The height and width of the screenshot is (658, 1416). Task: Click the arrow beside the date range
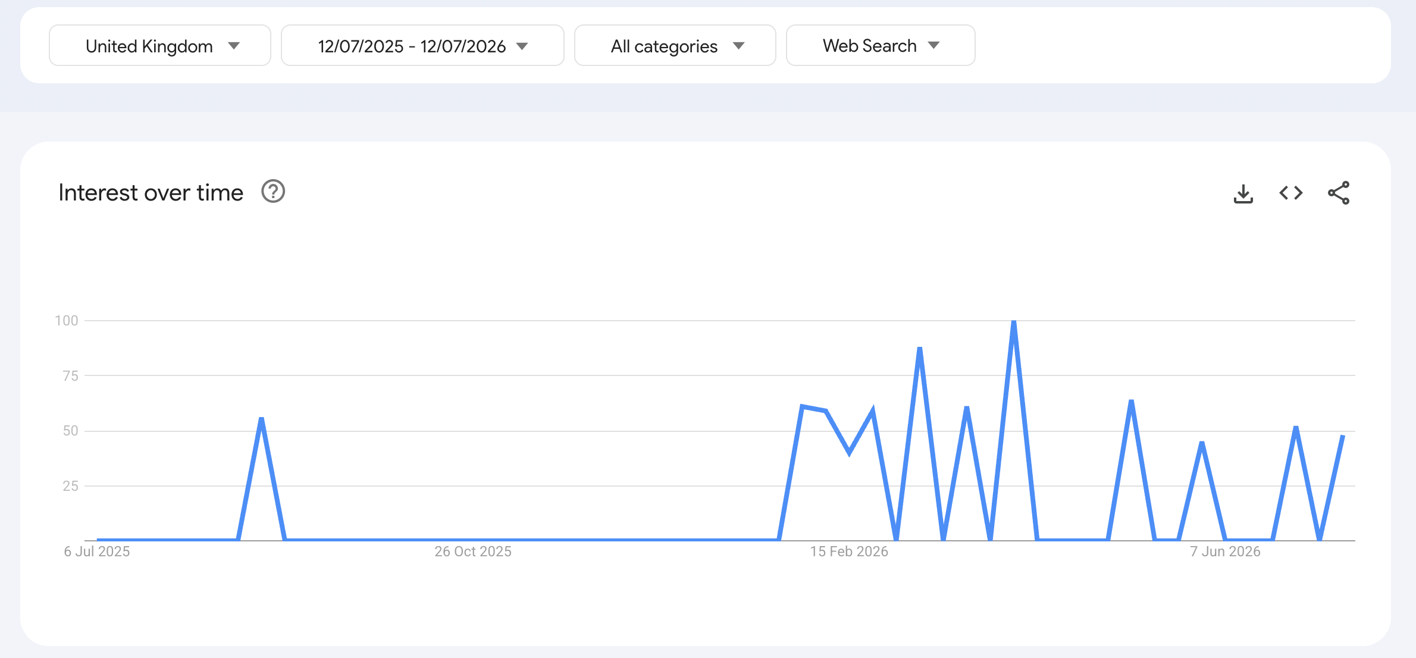[522, 46]
